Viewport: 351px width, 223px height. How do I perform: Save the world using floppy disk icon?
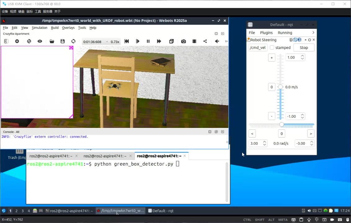point(63,41)
